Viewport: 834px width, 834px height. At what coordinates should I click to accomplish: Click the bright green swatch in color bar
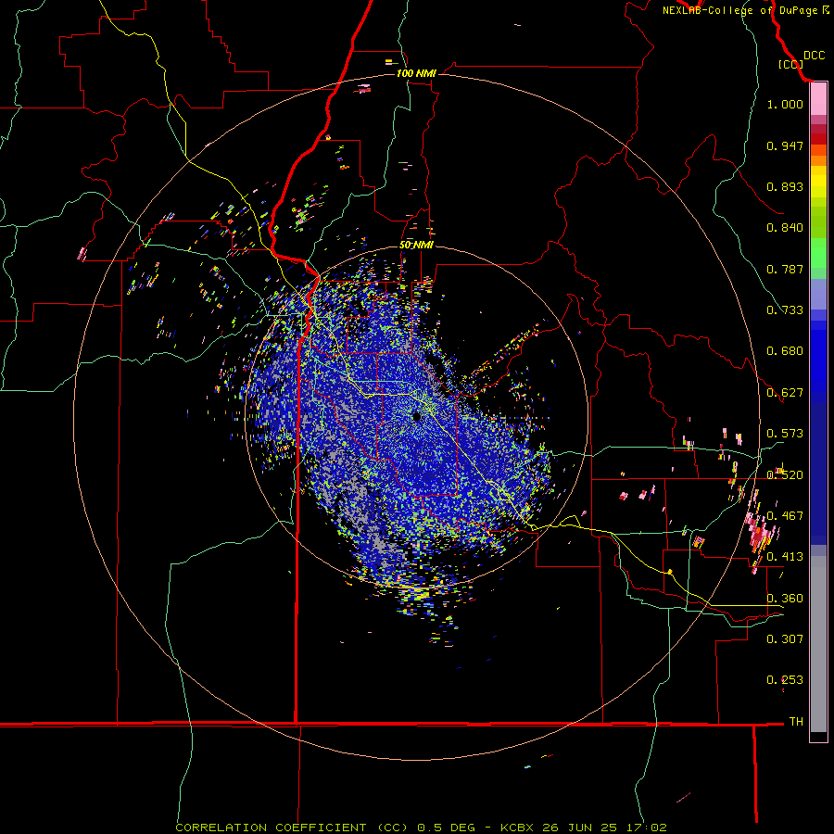(x=818, y=253)
